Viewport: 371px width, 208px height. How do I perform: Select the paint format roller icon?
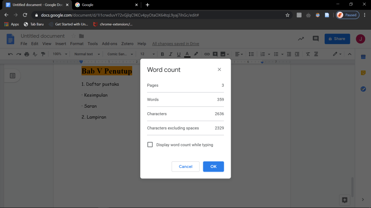point(43,54)
